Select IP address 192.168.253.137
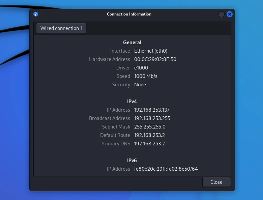 tap(152, 110)
